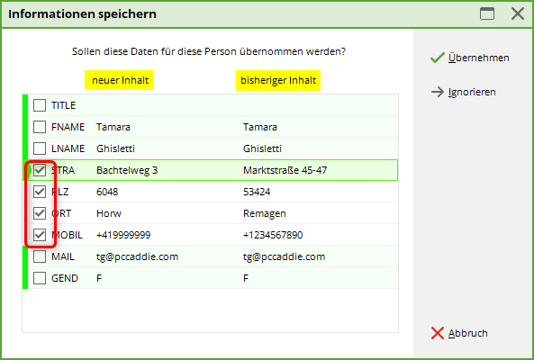Tick the LNAME checkbox
Viewport: 534px width, 360px height.
coord(40,148)
